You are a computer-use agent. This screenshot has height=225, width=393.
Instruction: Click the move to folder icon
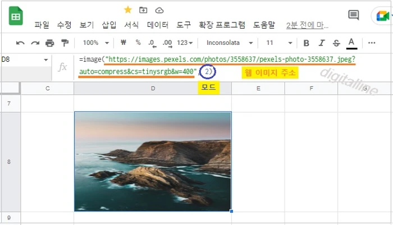[x=143, y=10]
